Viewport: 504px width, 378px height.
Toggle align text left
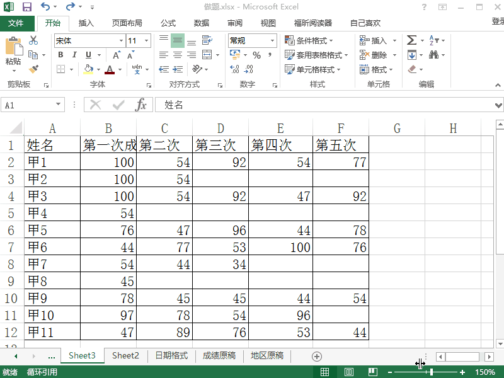164,55
